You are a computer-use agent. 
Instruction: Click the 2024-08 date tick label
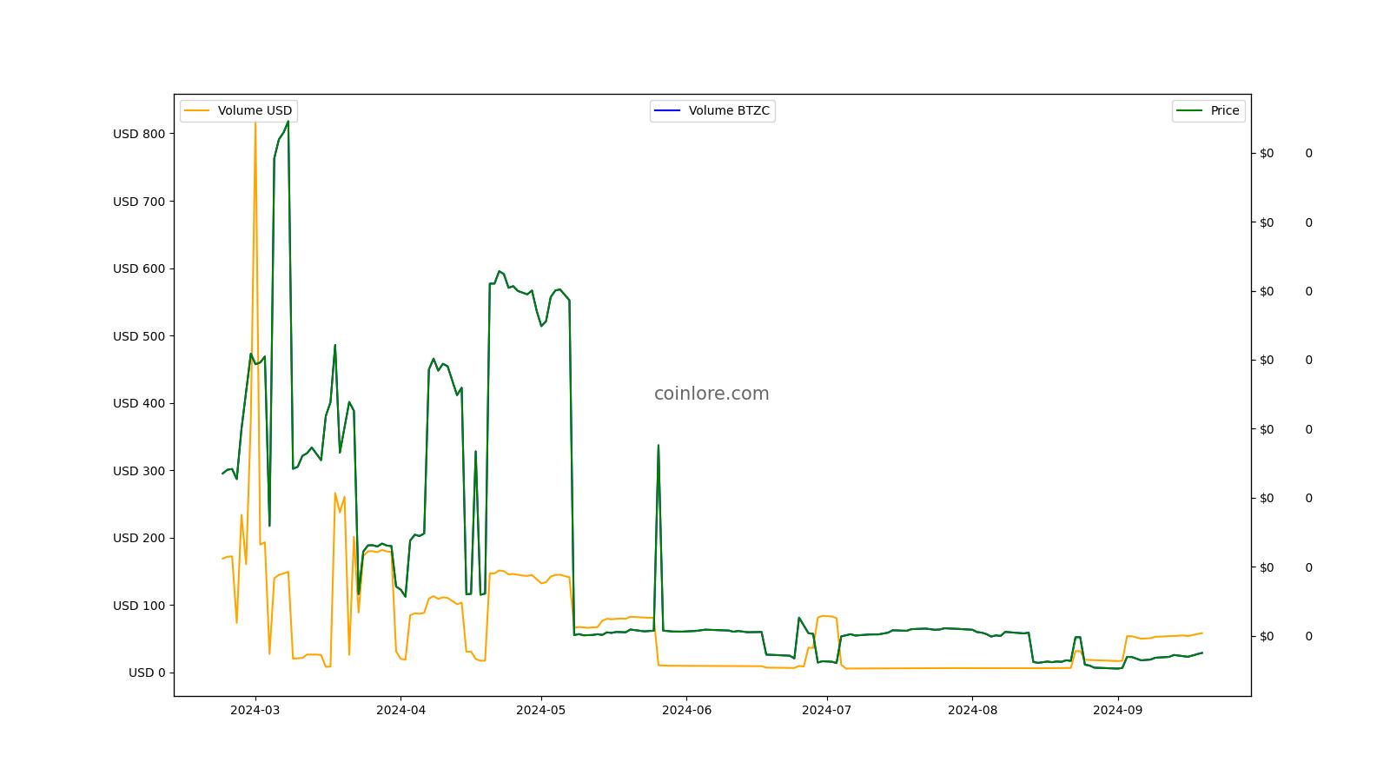(x=972, y=710)
